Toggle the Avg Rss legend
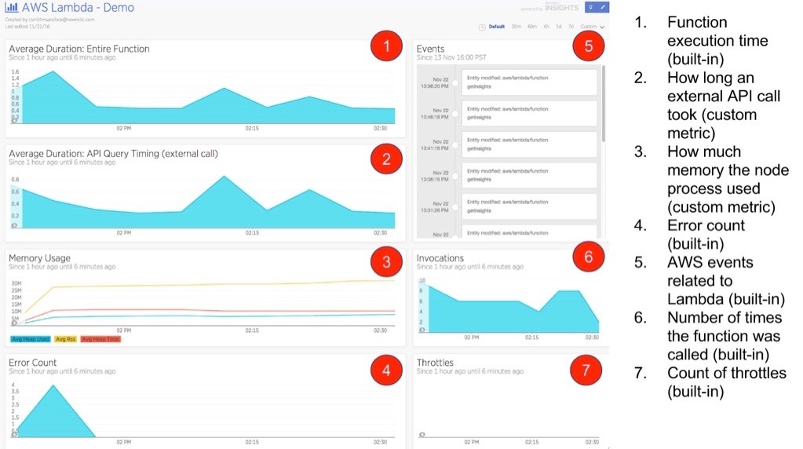This screenshot has width=803, height=449. coord(66,339)
